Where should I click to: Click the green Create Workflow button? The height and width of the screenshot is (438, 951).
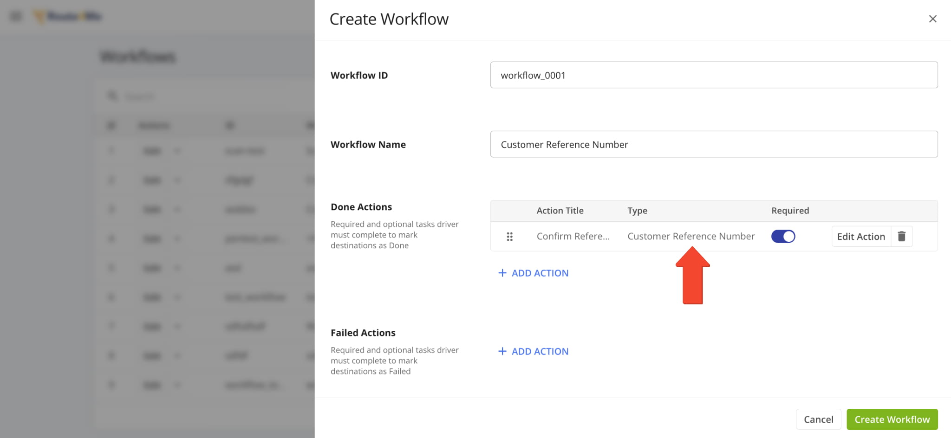(x=892, y=419)
